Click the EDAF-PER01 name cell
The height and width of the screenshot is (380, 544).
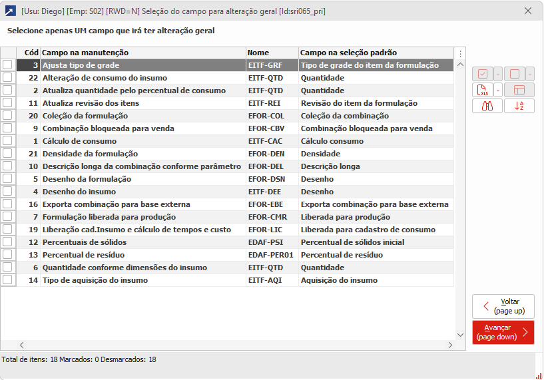(x=272, y=255)
